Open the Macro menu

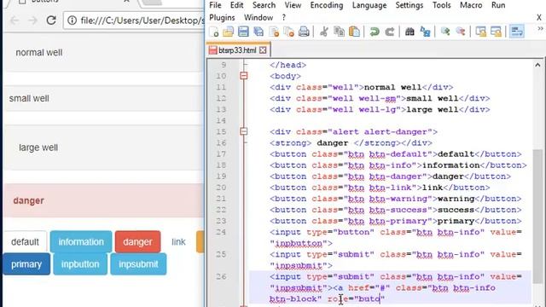[x=471, y=5]
